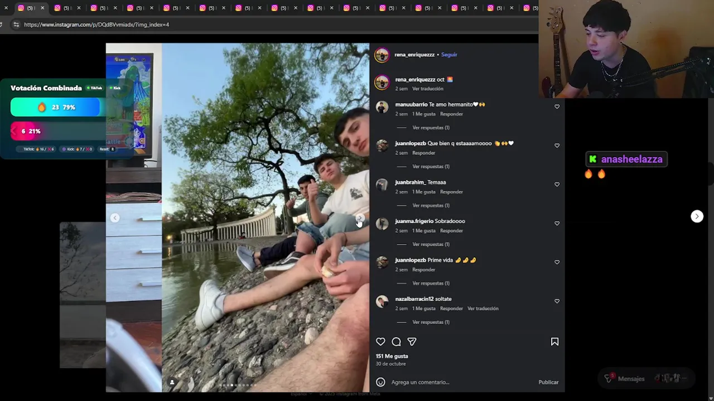Open site info icon in the address bar
Viewport: 714px width, 401px height.
click(x=16, y=25)
